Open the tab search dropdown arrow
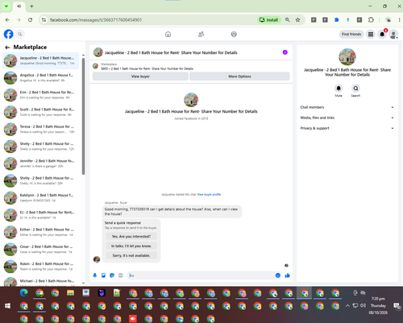This screenshot has width=403, height=323. click(x=6, y=6)
